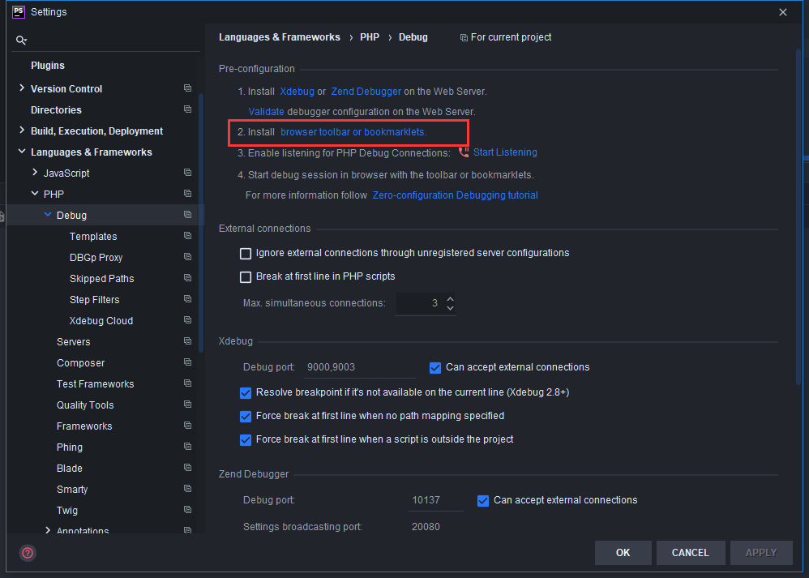Click the project-level icon beside Quality Tools
The height and width of the screenshot is (578, 809).
point(188,405)
